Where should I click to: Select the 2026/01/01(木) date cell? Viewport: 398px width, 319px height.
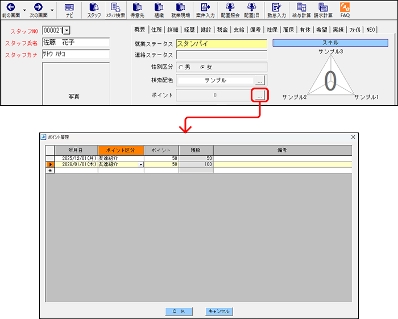76,164
